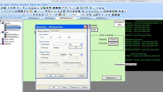
Task: Select the subtraction operation radio button
Action: (x=51, y=37)
